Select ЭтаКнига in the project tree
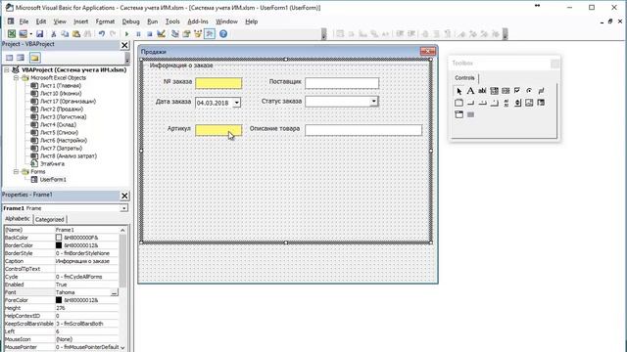The width and height of the screenshot is (627, 352). (52, 163)
